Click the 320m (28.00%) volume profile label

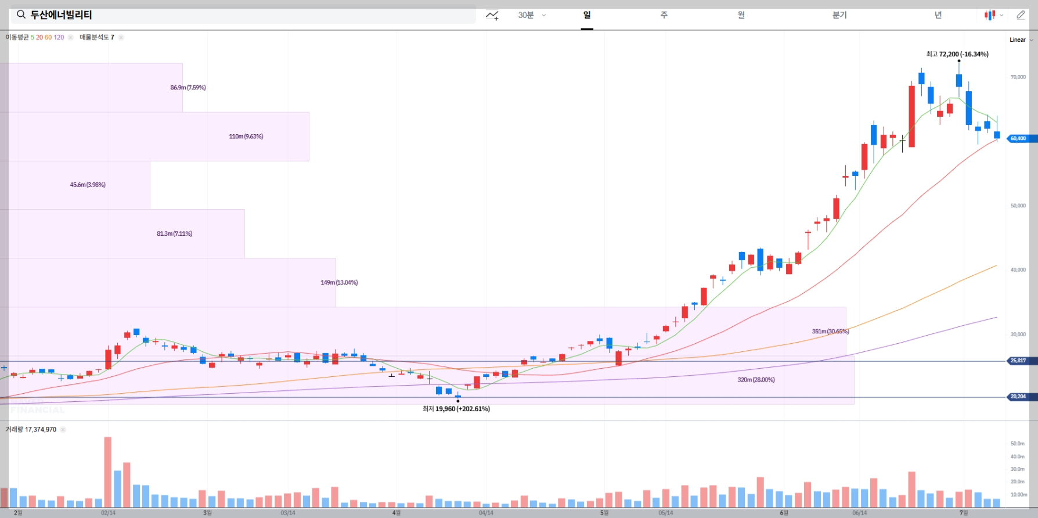pyautogui.click(x=756, y=380)
